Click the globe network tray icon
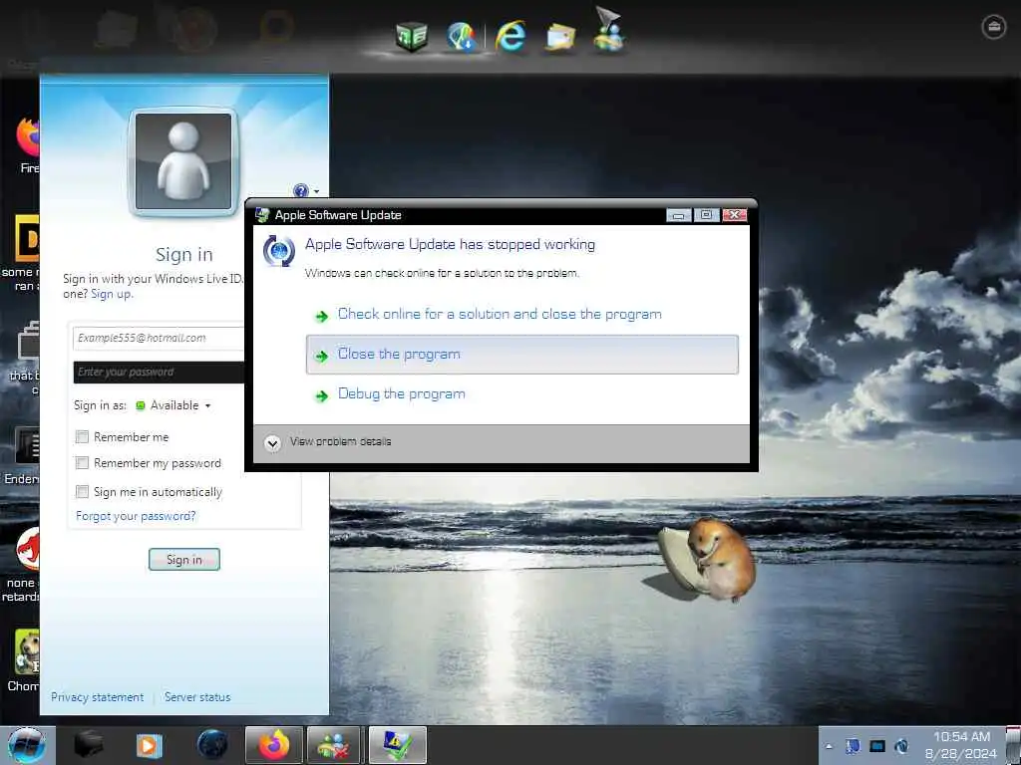The width and height of the screenshot is (1021, 765). click(901, 746)
